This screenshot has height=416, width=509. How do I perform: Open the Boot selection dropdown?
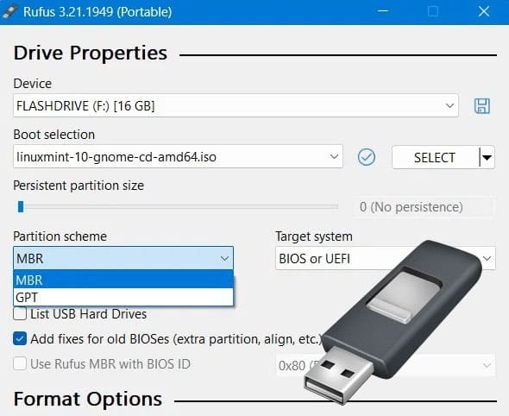click(178, 156)
